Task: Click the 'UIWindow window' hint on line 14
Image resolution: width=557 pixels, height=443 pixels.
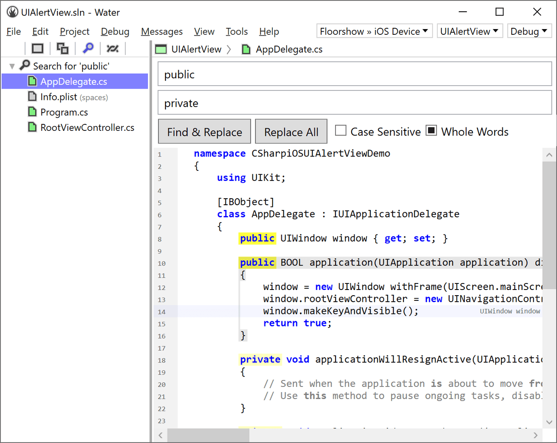Action: [510, 311]
